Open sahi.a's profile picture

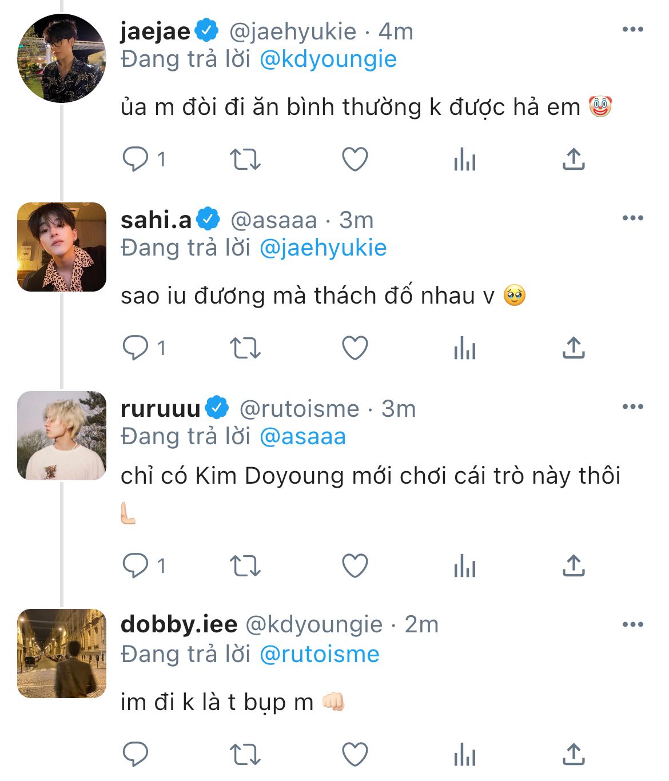62,247
